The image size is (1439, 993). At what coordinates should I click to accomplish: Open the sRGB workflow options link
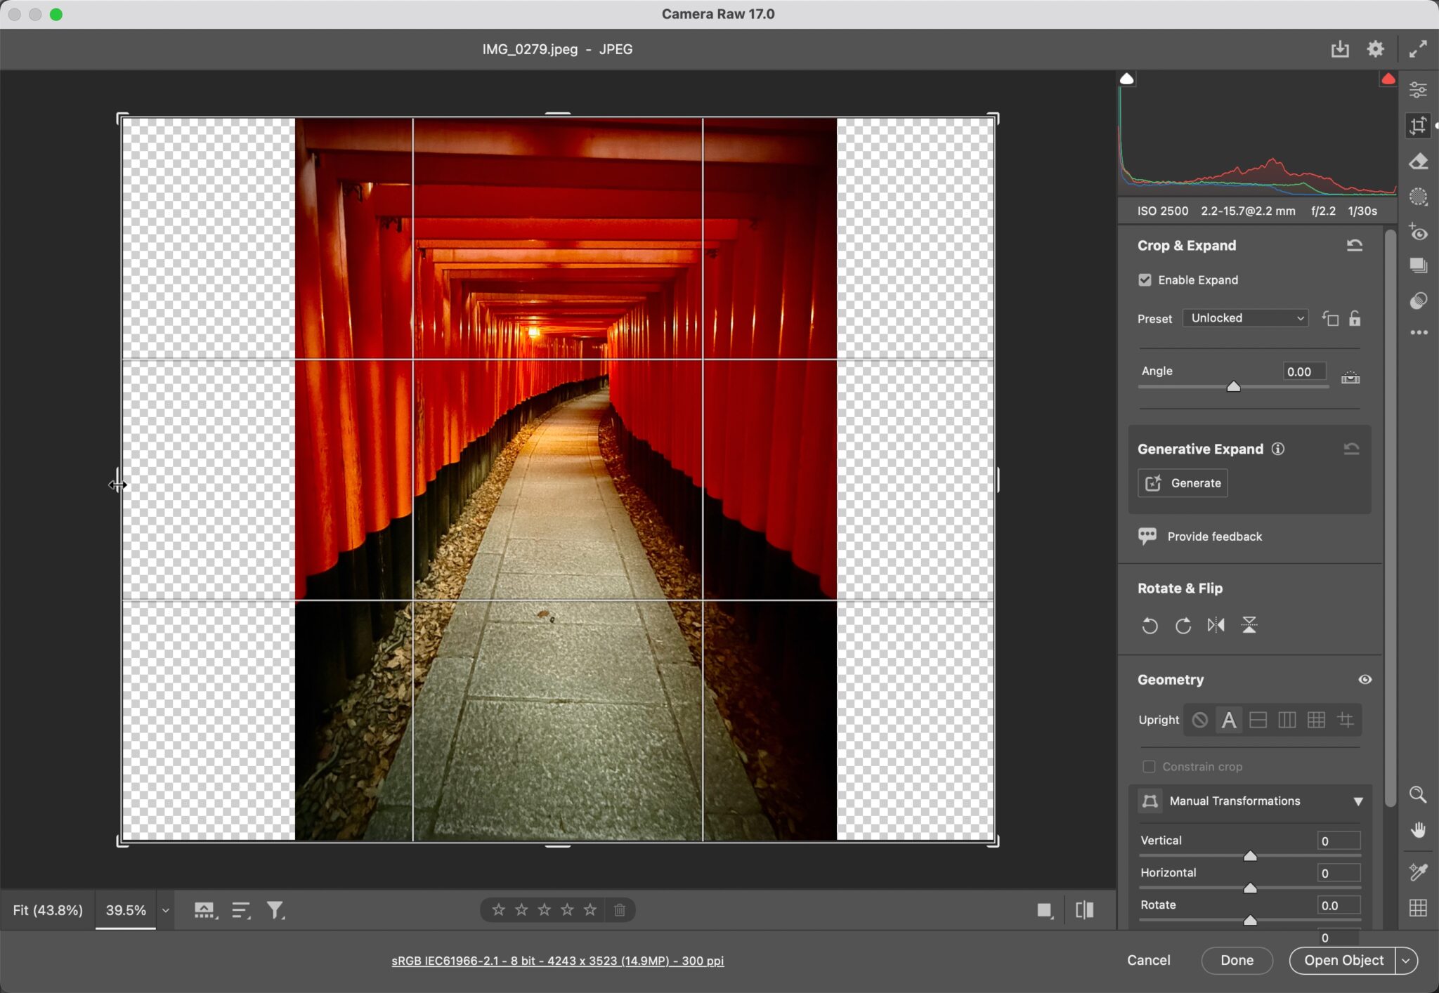[556, 961]
